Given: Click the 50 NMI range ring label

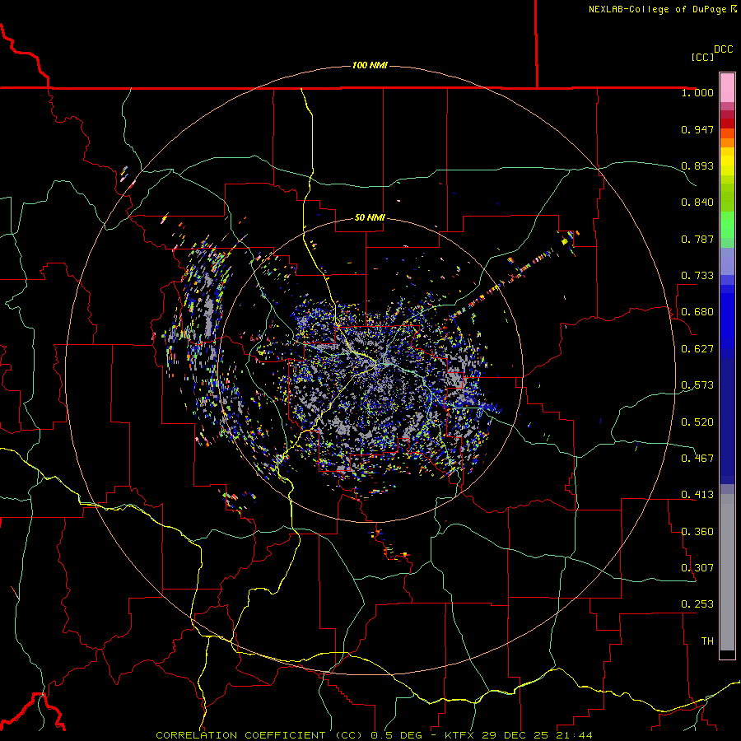Looking at the screenshot, I should (x=370, y=217).
